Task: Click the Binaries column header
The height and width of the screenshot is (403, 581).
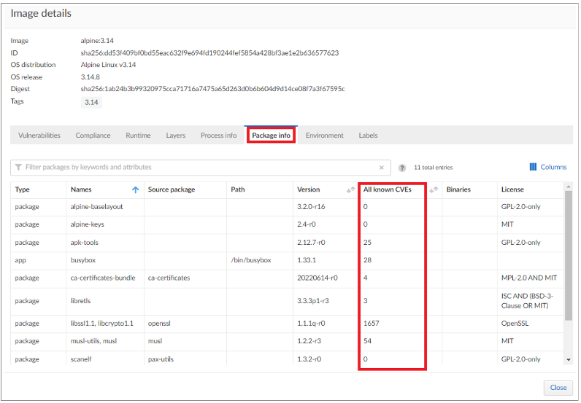Action: pos(458,189)
